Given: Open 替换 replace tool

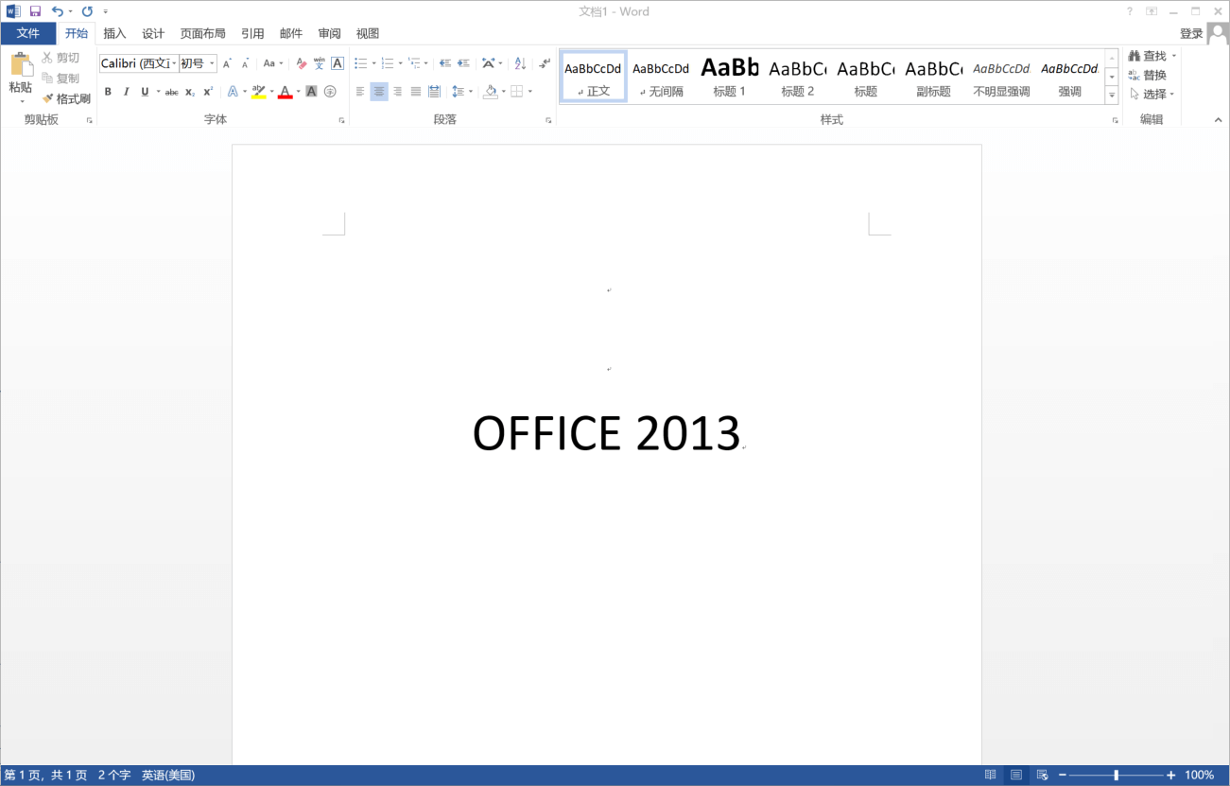Looking at the screenshot, I should pos(1148,75).
